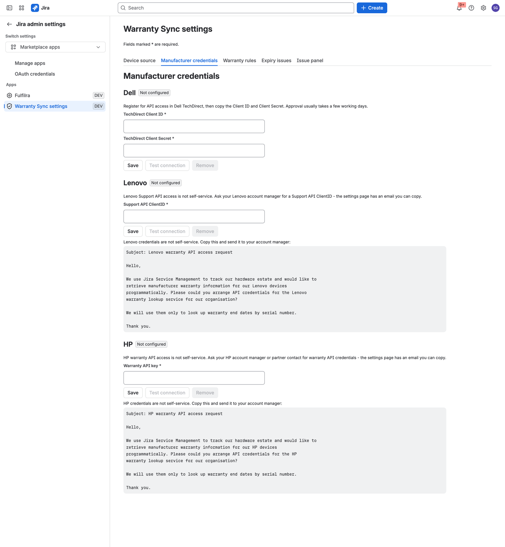Expand the Marketplace apps settings dropdown
Image resolution: width=505 pixels, height=547 pixels.
click(56, 47)
